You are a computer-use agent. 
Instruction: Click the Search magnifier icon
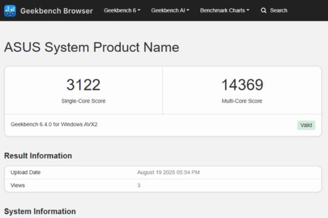263,10
